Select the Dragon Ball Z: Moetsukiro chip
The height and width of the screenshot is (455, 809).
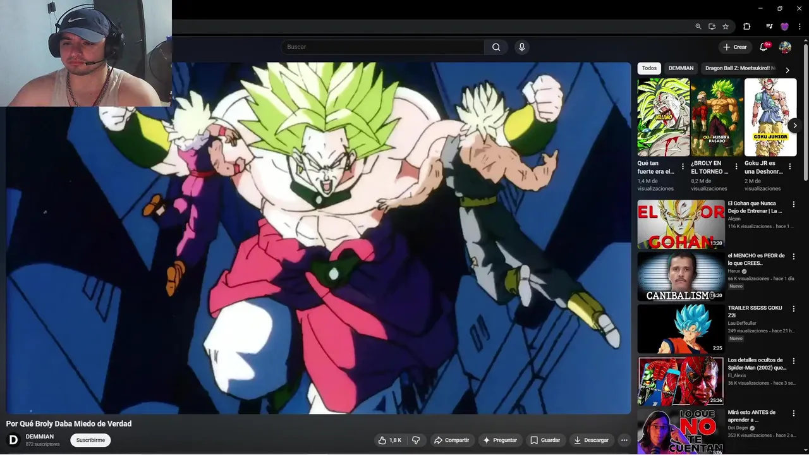(739, 68)
